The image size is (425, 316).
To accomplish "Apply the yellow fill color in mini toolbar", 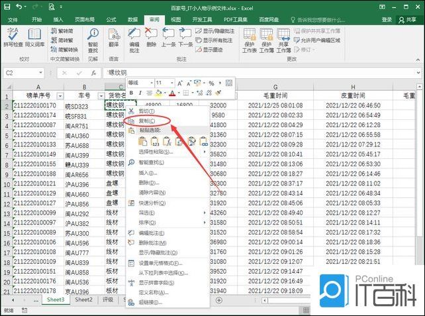I will tap(158, 93).
